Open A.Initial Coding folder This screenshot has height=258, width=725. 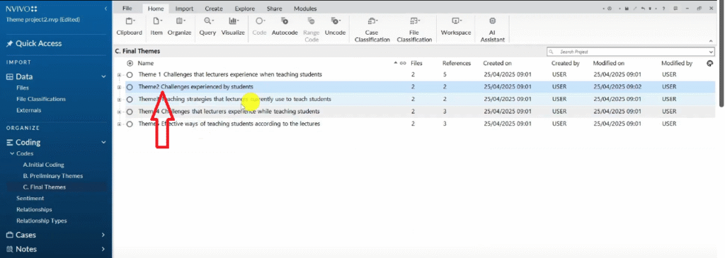43,165
